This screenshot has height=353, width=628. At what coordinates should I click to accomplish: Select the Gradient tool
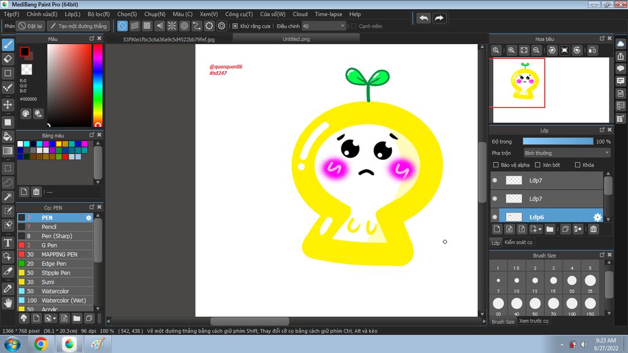coord(8,151)
